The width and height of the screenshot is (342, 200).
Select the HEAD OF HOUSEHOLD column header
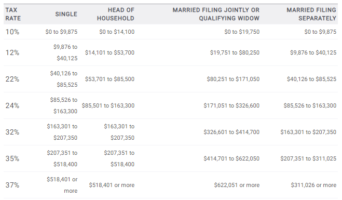(x=116, y=14)
